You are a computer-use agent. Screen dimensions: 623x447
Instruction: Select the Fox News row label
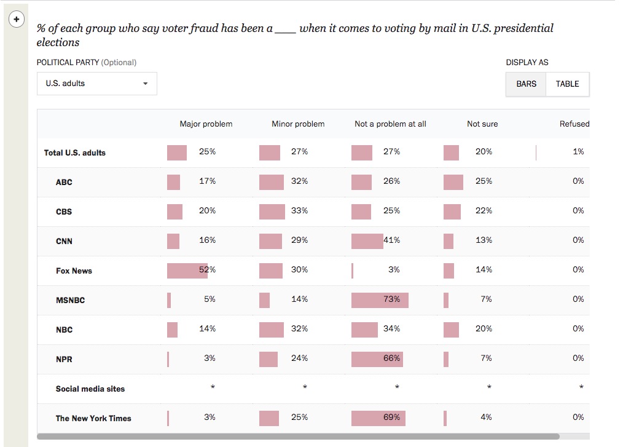[x=74, y=271]
